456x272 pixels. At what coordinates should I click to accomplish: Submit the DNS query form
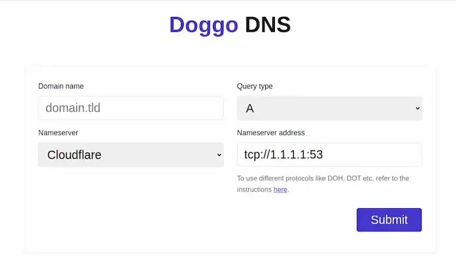point(389,220)
